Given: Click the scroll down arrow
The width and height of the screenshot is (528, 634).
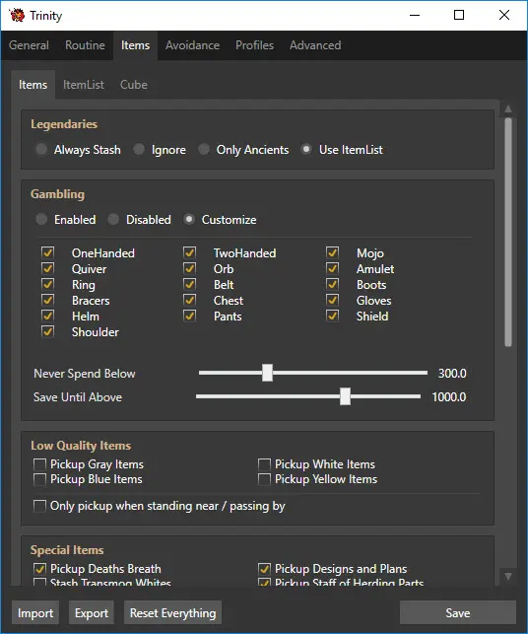Looking at the screenshot, I should click(x=508, y=576).
